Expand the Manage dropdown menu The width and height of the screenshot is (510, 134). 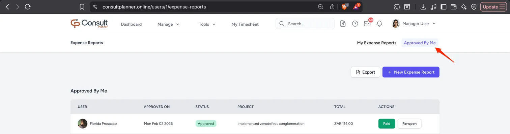168,24
